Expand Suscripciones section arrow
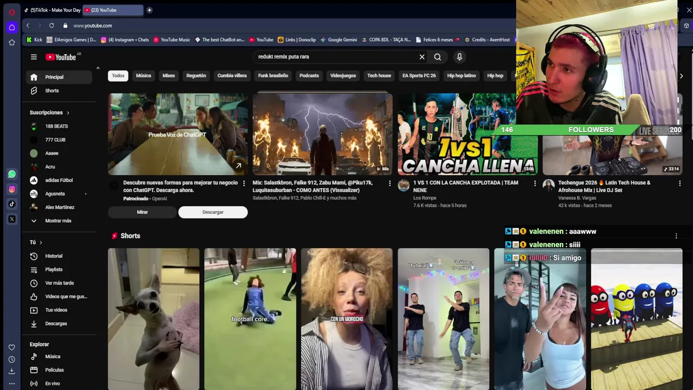This screenshot has height=390, width=693. [68, 113]
